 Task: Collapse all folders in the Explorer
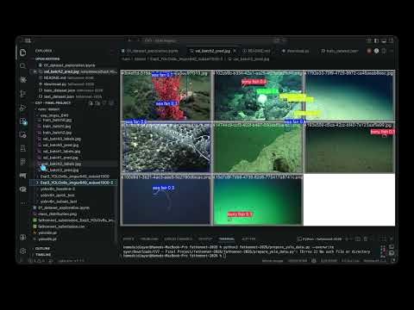pyautogui.click(x=111, y=102)
